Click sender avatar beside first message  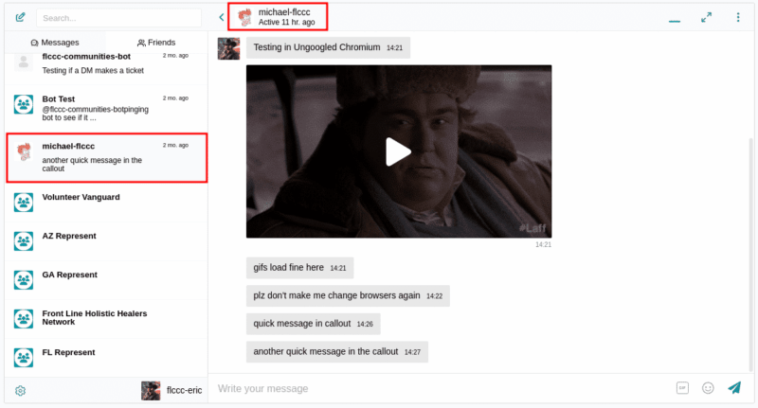click(228, 48)
